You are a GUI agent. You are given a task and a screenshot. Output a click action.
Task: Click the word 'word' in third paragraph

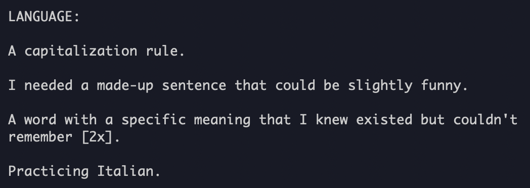[40, 120]
